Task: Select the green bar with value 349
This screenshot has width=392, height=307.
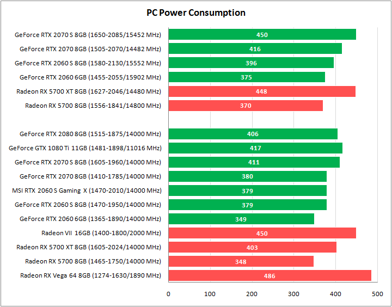Action: click(241, 219)
